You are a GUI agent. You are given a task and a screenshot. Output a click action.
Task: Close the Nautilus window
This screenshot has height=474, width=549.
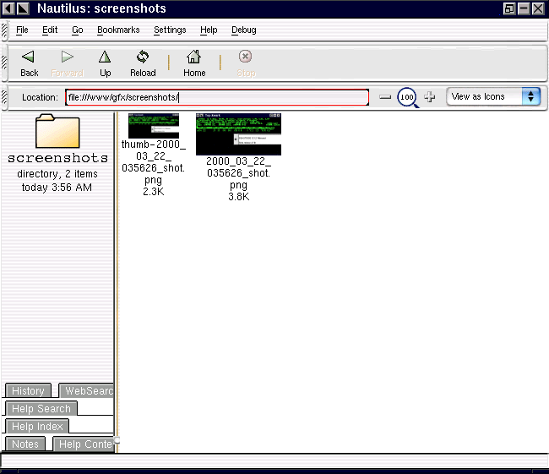[x=538, y=8]
